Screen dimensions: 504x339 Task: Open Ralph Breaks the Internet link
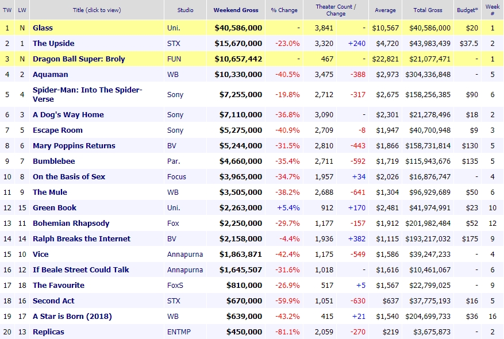point(82,239)
